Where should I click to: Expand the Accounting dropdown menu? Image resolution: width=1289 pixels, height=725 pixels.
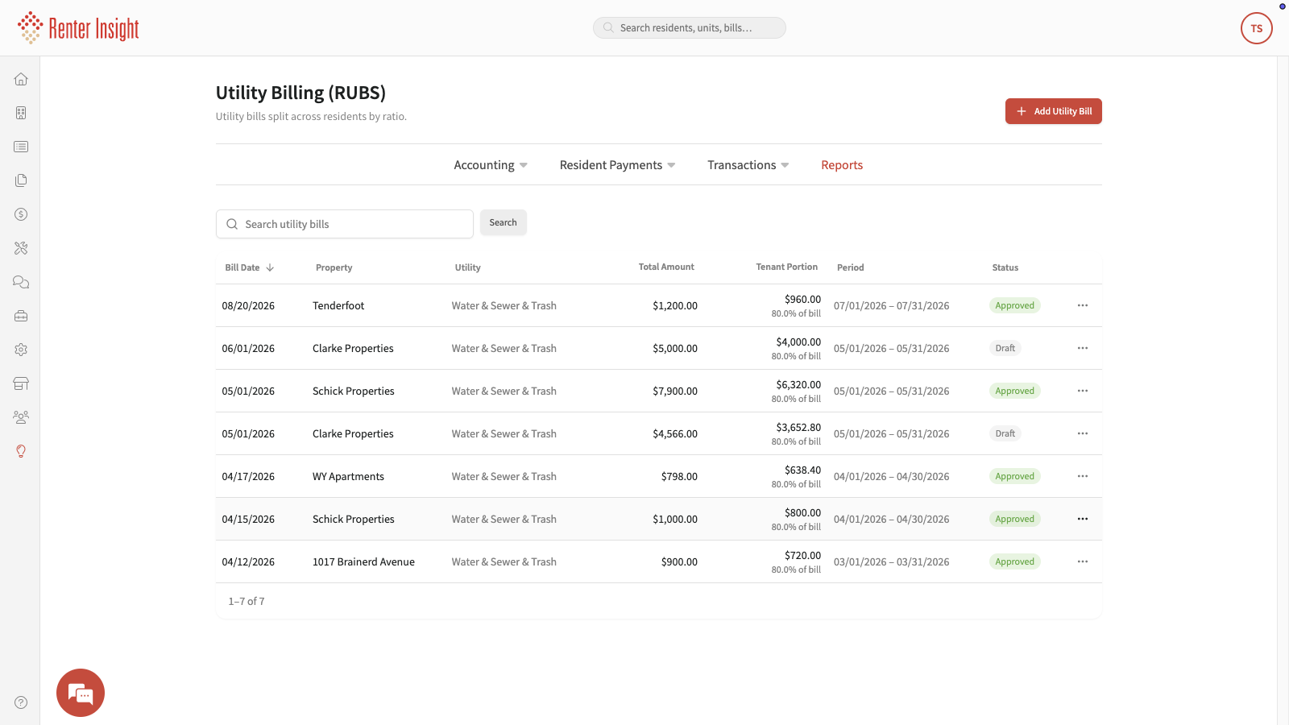click(x=491, y=165)
